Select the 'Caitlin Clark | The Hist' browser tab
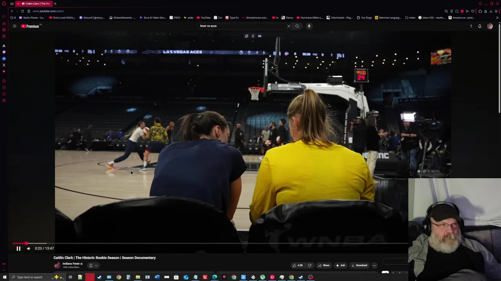Viewport: 501px width, 281px height. pyautogui.click(x=34, y=4)
